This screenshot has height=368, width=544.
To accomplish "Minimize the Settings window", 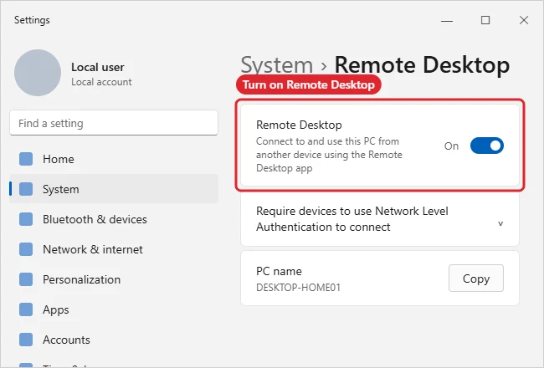I will 447,20.
